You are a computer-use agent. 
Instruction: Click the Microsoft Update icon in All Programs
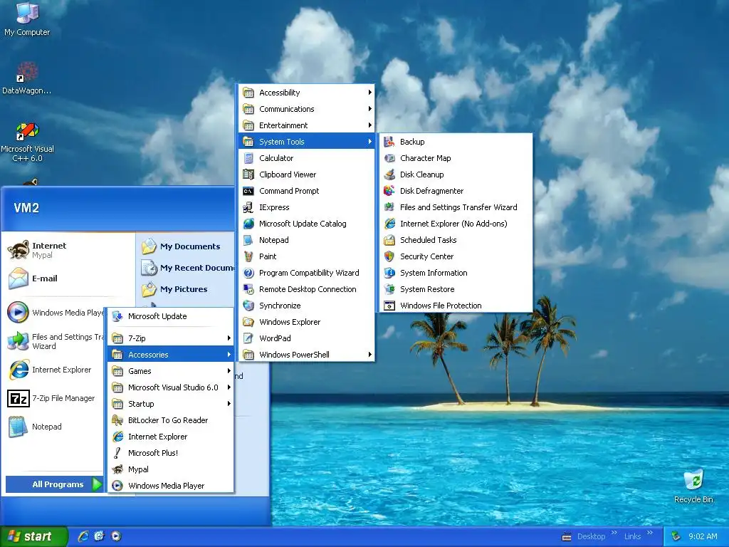[117, 316]
